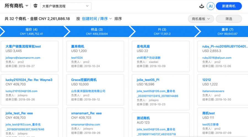Open customer 山东昊洋国际物流有限公司

tap(88, 91)
